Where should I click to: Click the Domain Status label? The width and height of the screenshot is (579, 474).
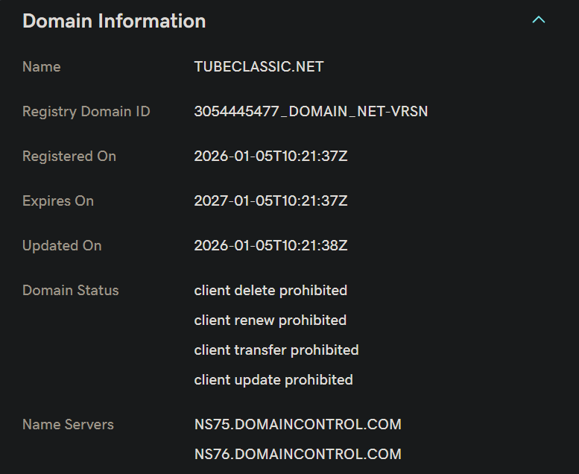pos(71,291)
